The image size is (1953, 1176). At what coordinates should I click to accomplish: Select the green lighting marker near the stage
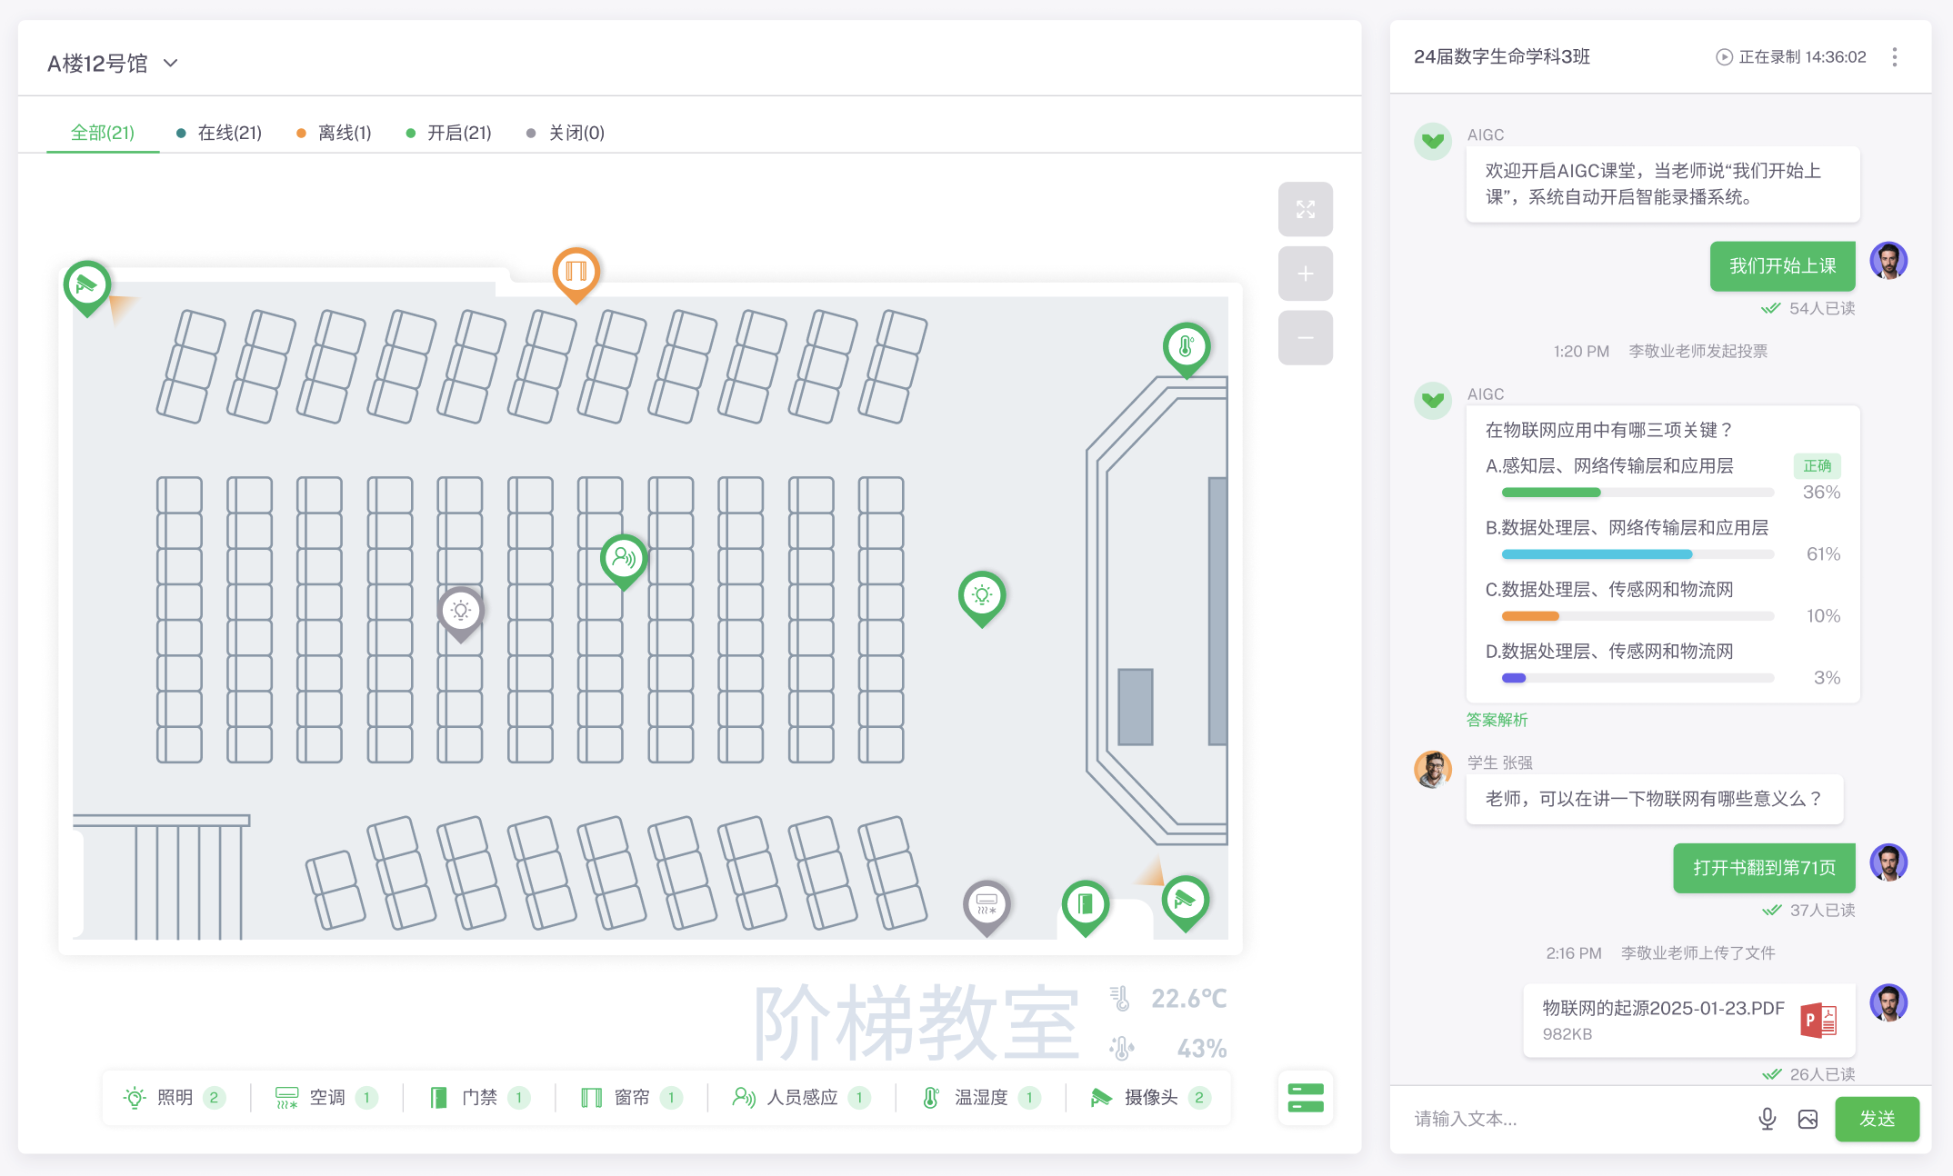(981, 596)
